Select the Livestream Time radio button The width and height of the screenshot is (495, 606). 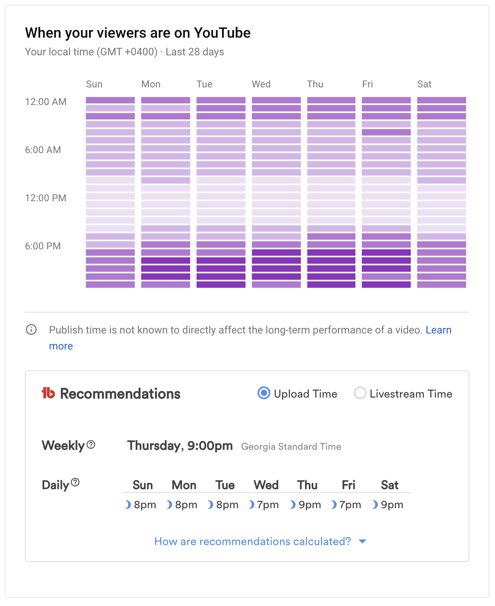click(x=360, y=393)
